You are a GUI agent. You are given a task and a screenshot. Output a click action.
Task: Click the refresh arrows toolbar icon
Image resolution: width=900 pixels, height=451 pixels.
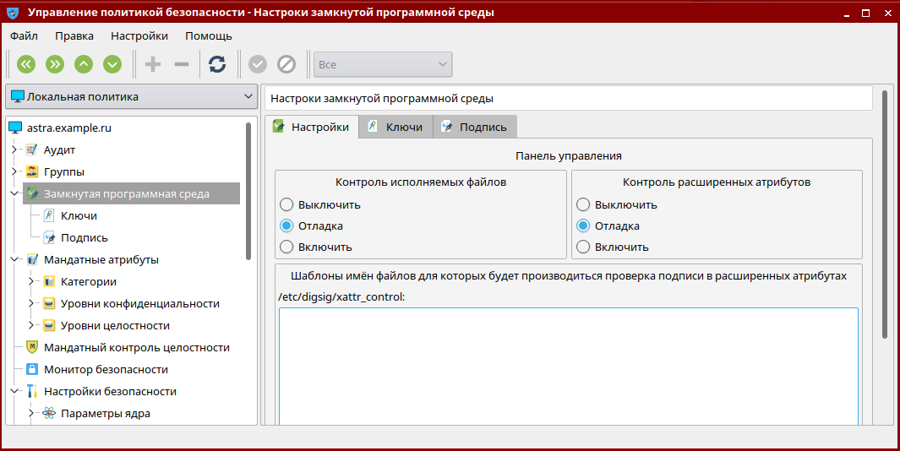217,63
